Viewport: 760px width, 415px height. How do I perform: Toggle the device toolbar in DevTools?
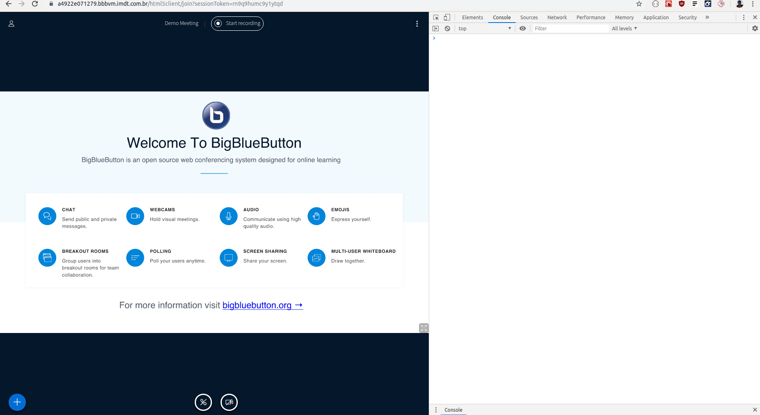pos(447,17)
